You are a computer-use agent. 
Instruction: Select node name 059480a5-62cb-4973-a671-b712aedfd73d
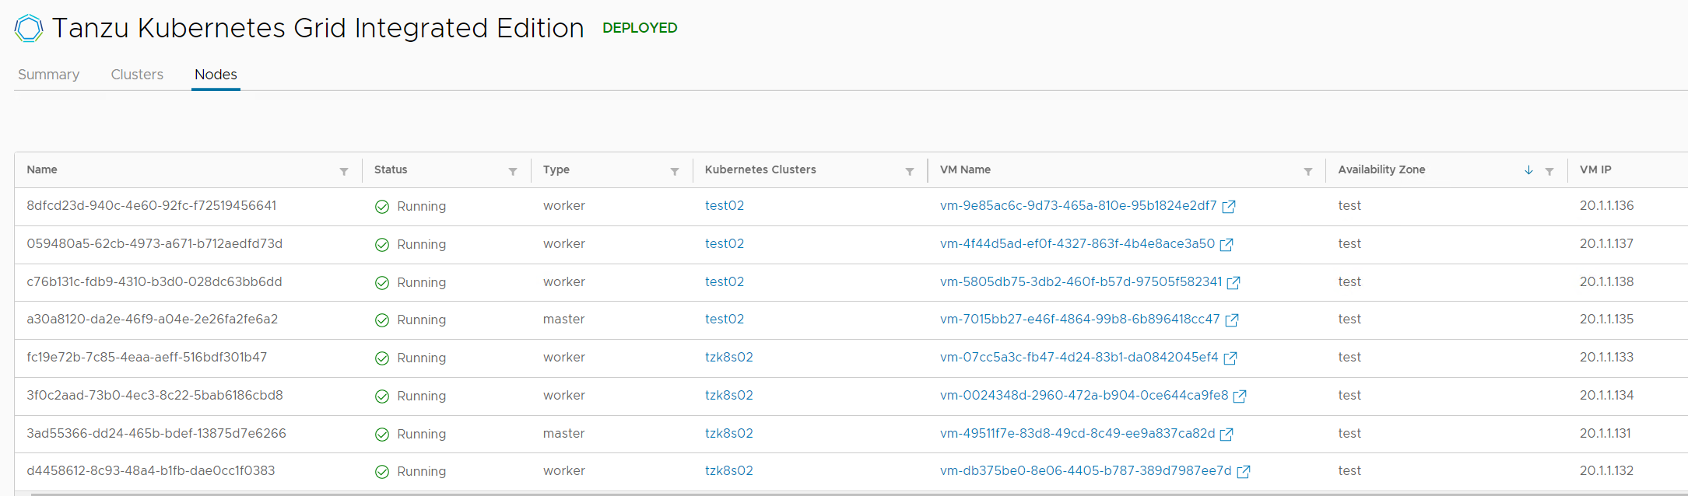pos(155,243)
